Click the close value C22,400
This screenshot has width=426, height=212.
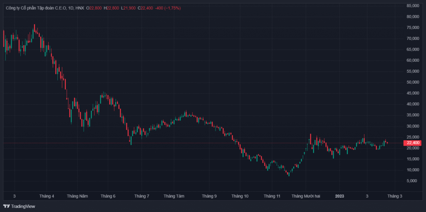click(x=145, y=8)
